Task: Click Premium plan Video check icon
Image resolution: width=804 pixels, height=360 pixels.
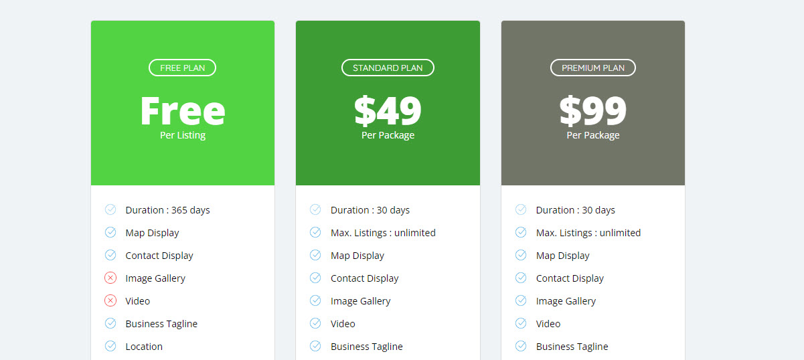Action: 521,323
